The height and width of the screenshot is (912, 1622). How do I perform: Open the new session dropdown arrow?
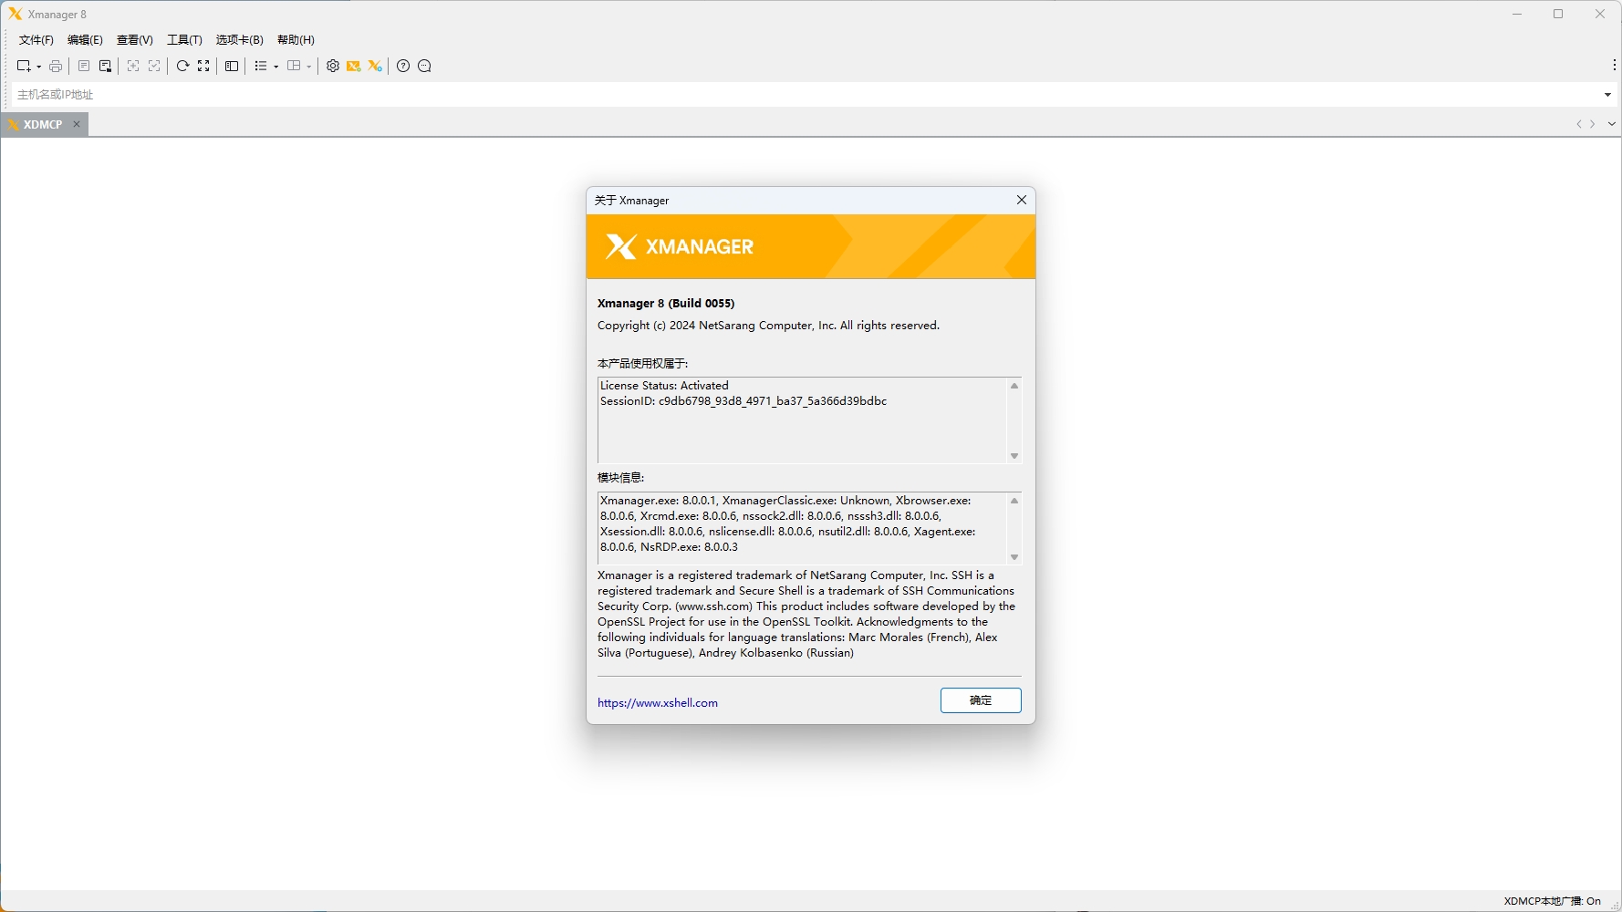tap(38, 66)
